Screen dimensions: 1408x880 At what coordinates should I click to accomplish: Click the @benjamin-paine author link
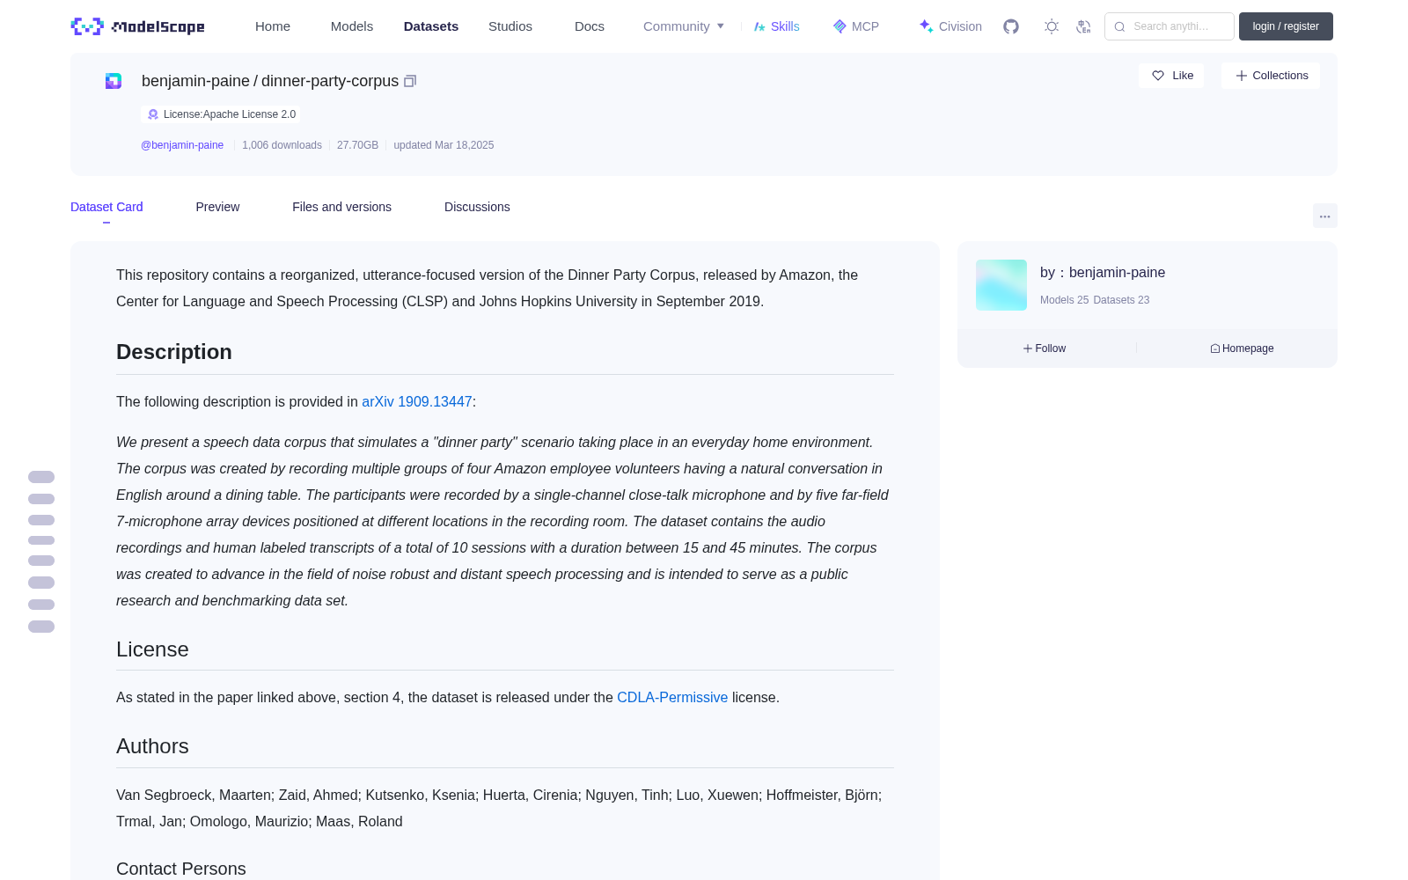(182, 145)
